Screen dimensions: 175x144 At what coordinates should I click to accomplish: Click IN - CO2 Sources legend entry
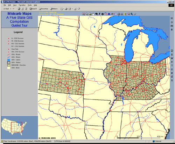17,41
